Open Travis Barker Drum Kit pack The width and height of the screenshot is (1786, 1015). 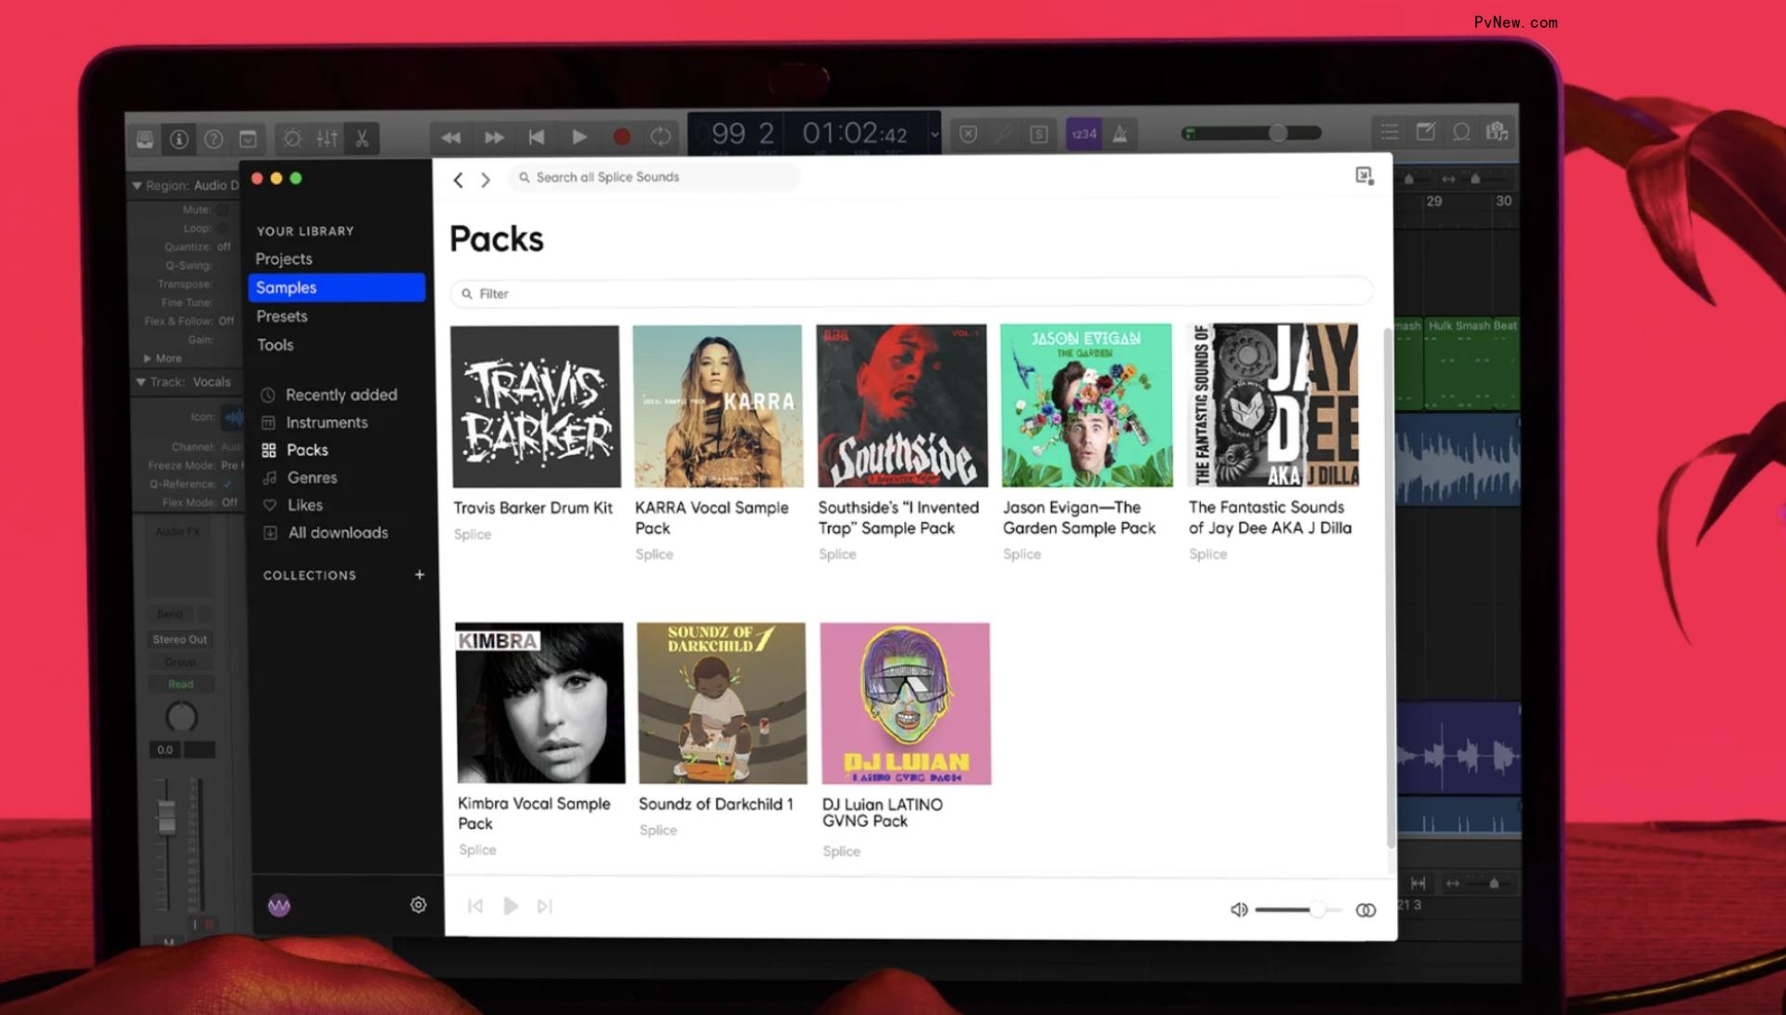tap(535, 407)
